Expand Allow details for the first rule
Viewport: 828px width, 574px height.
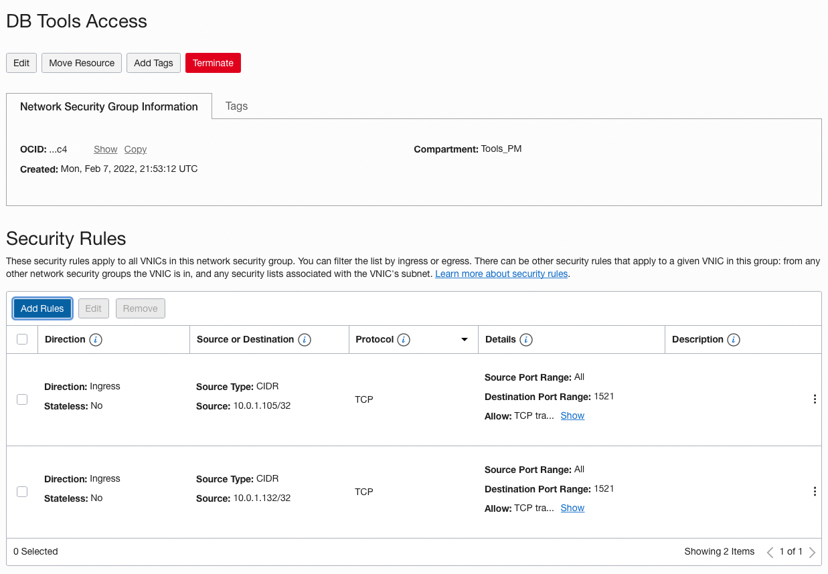[x=572, y=415]
